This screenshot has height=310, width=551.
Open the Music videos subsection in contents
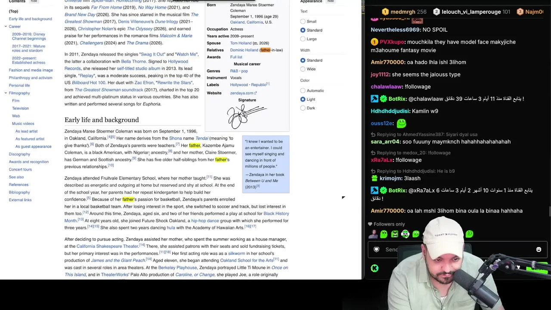[23, 124]
